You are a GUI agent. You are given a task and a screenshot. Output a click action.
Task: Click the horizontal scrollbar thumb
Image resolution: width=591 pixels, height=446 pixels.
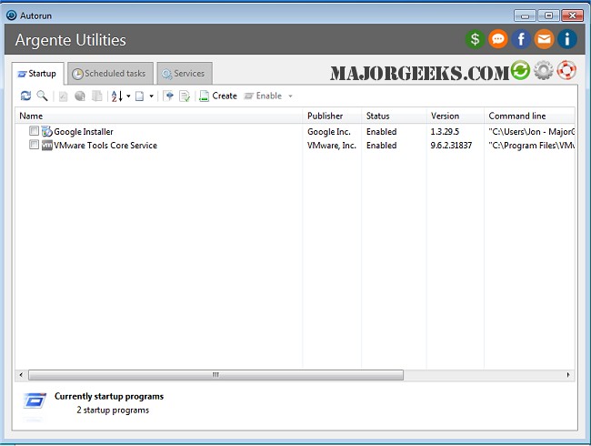click(x=216, y=375)
